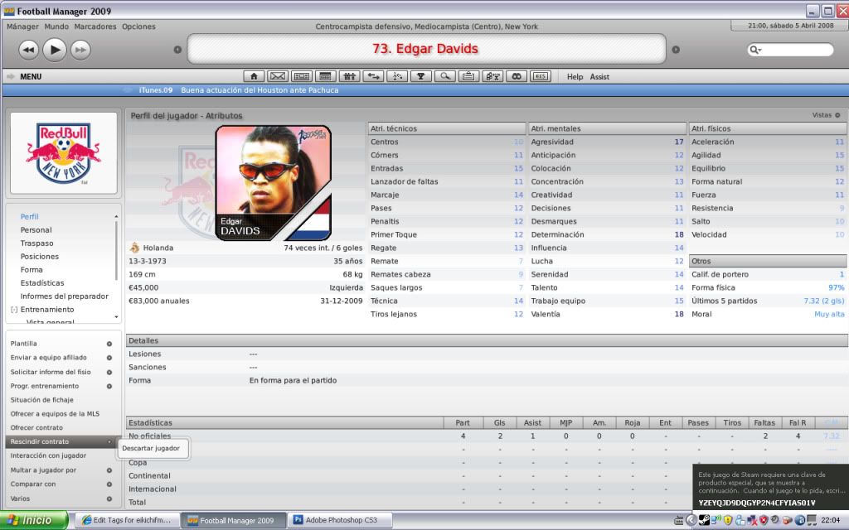Click the fast forward navigation button
Image resolution: width=849 pixels, height=530 pixels.
tap(80, 50)
